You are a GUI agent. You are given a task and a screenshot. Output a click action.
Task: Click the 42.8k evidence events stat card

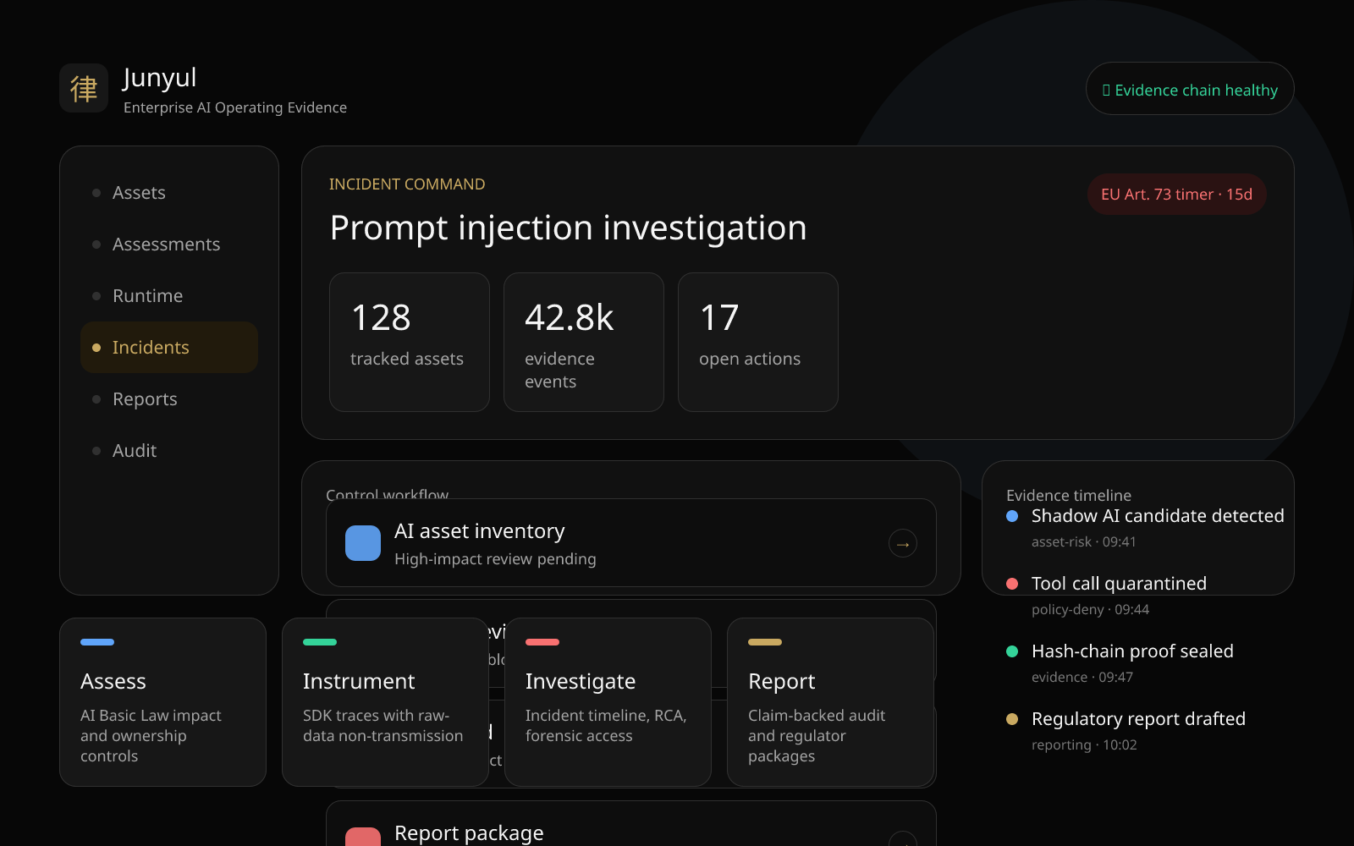pos(584,342)
